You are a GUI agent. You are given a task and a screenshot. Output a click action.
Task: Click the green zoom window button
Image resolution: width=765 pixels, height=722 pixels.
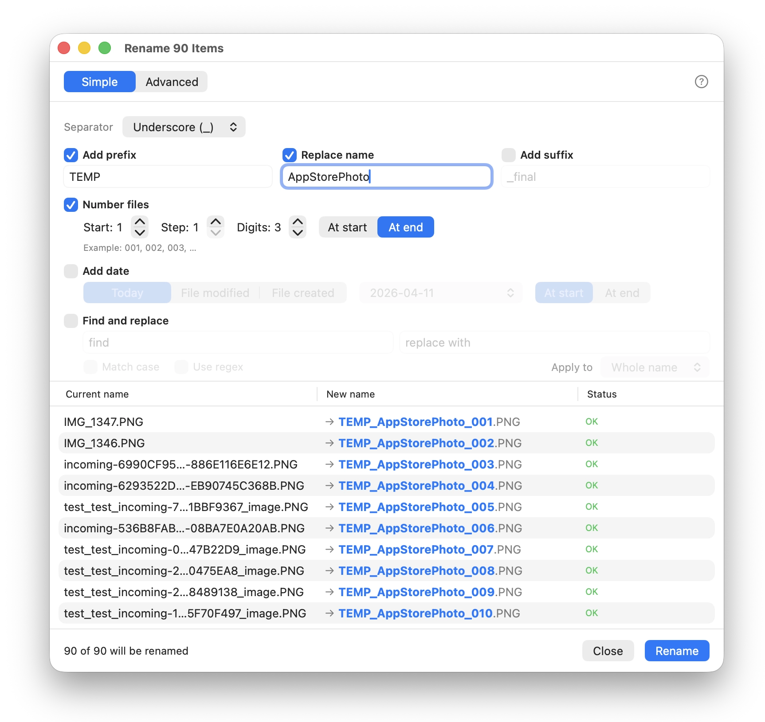[105, 48]
